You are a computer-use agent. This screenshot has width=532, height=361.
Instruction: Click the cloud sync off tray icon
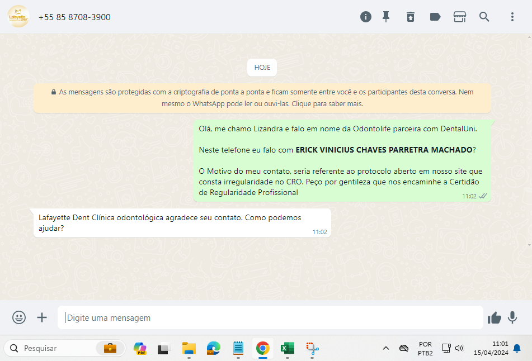pos(404,348)
